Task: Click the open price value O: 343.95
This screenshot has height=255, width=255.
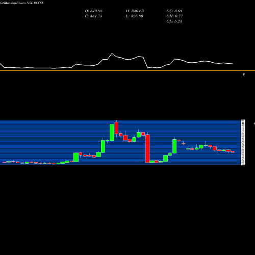Action: click(94, 11)
